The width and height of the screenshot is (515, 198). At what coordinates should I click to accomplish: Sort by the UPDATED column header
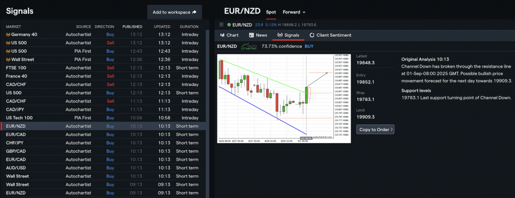tap(162, 27)
